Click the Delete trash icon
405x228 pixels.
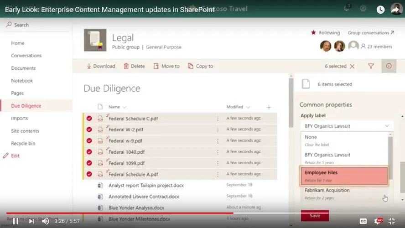(x=126, y=66)
